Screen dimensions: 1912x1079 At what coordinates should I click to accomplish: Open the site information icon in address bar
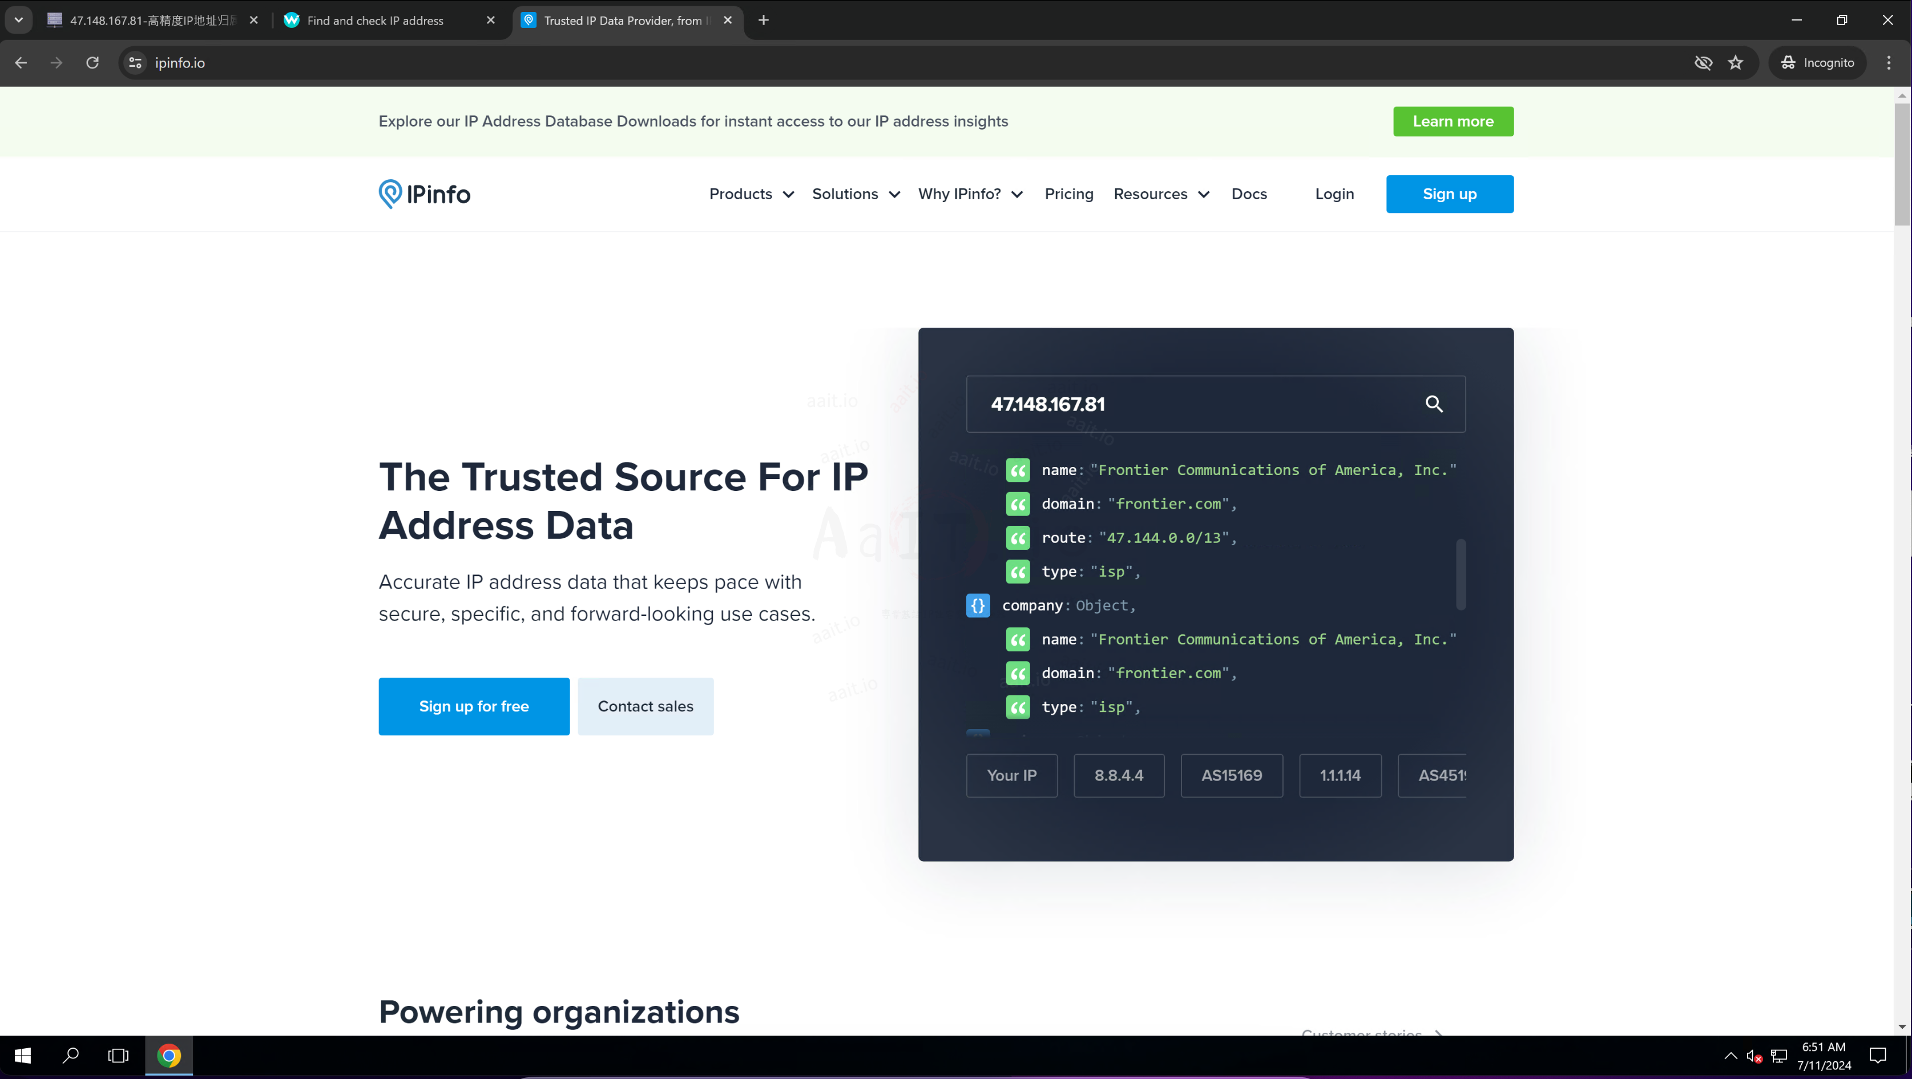135,62
